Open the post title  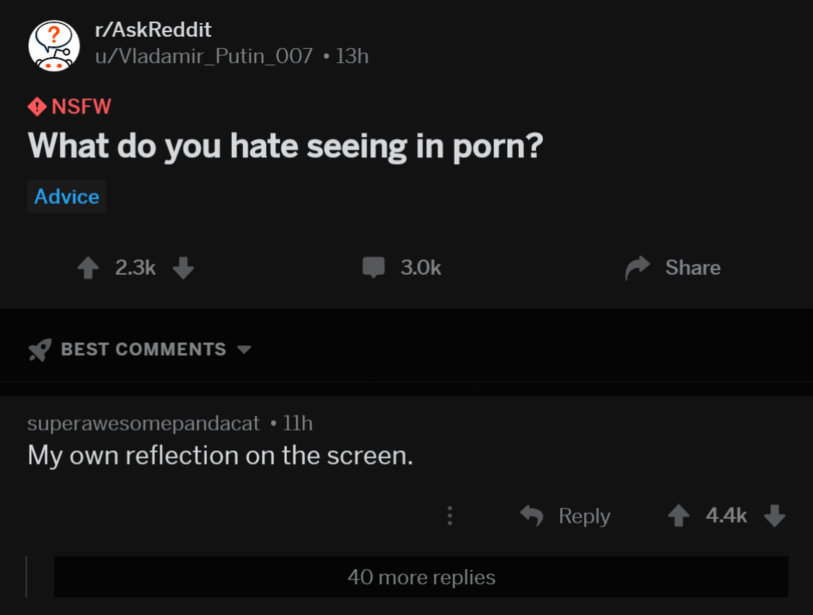(285, 146)
